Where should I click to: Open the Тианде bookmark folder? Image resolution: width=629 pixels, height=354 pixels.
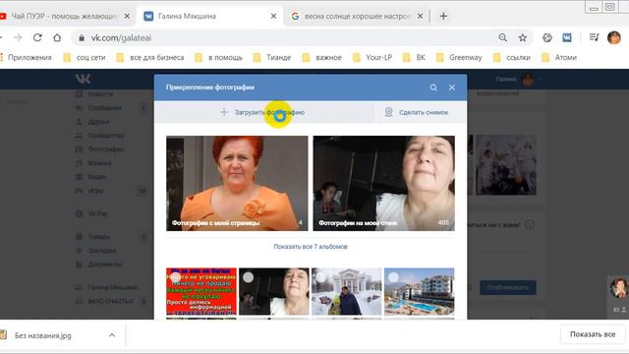point(272,57)
